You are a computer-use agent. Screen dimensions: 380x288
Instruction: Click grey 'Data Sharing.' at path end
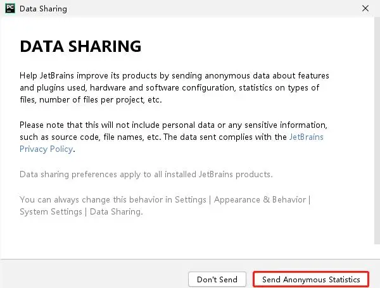117,212
